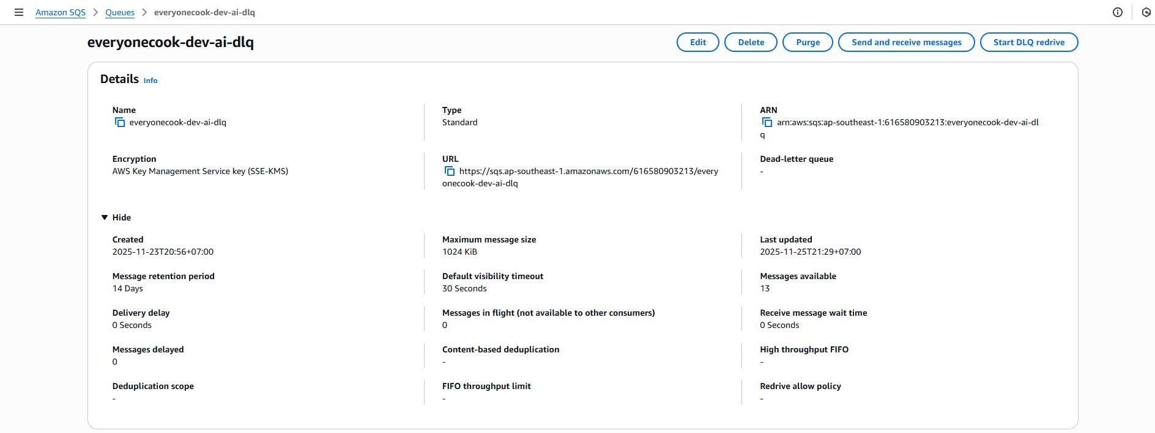Open the info panel icon at top right
Image resolution: width=1155 pixels, height=433 pixels.
coord(1118,12)
